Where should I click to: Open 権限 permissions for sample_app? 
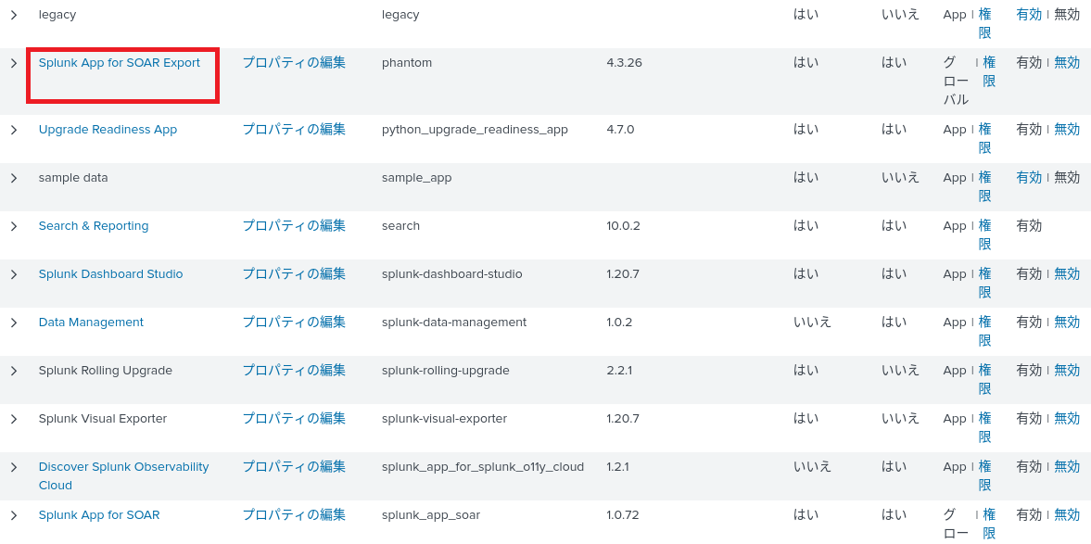point(984,186)
